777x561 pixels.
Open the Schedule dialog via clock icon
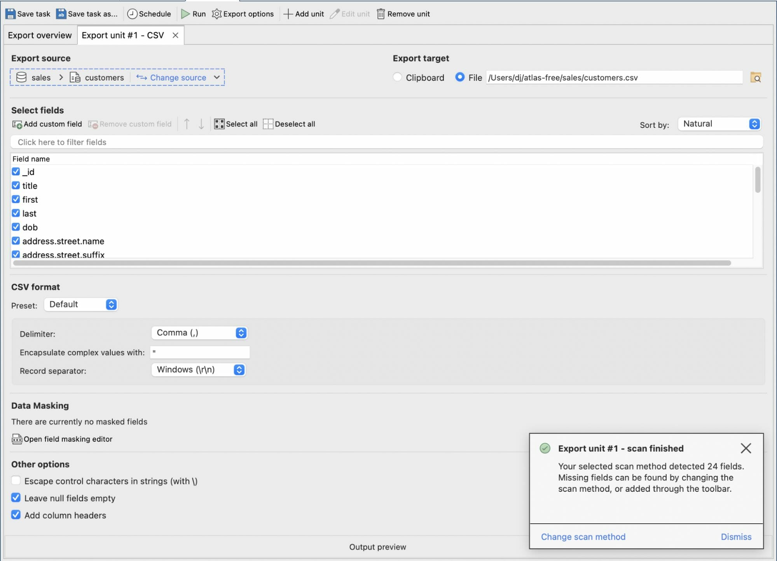pos(132,14)
